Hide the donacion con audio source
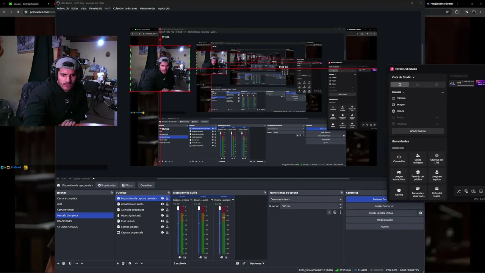The height and width of the screenshot is (273, 485). tap(162, 204)
